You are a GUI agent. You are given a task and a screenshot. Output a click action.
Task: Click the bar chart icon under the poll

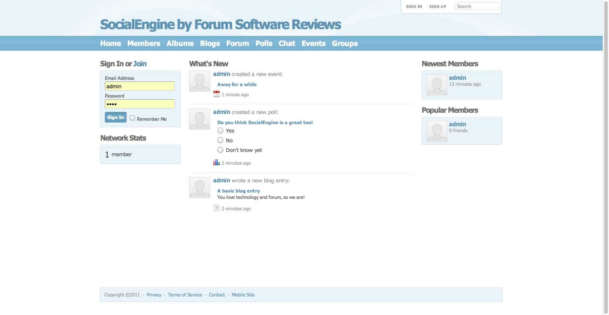tap(217, 163)
